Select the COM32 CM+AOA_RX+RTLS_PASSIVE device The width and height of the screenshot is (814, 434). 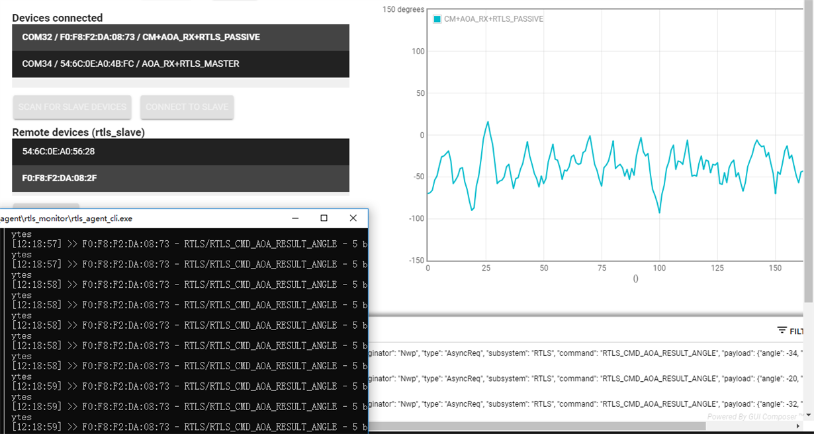point(181,38)
